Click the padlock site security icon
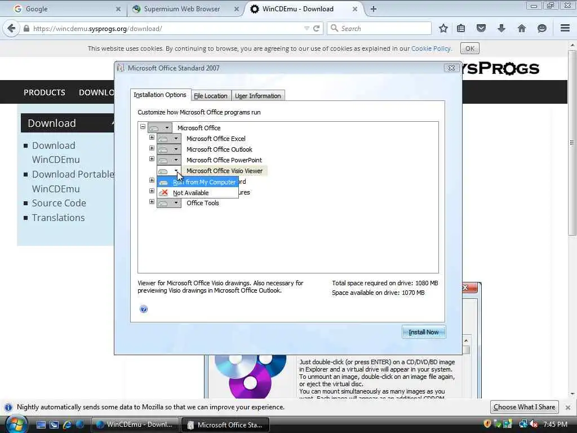The image size is (577, 433). coord(26,28)
